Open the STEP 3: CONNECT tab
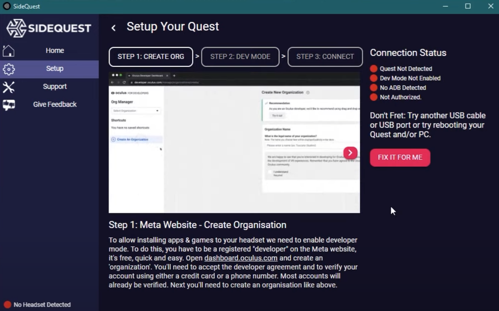499x311 pixels. pyautogui.click(x=325, y=57)
